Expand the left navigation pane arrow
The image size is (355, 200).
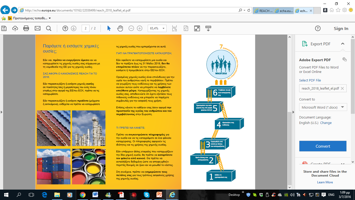pyautogui.click(x=1, y=112)
